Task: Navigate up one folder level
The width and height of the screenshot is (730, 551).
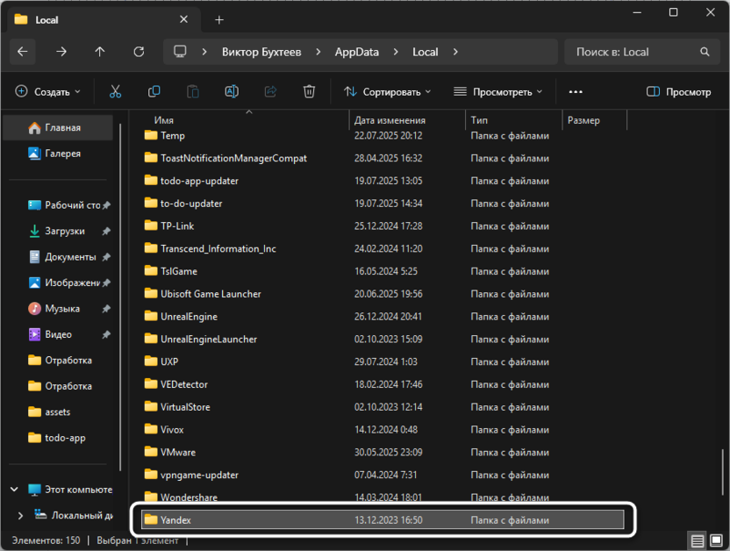Action: click(x=100, y=52)
